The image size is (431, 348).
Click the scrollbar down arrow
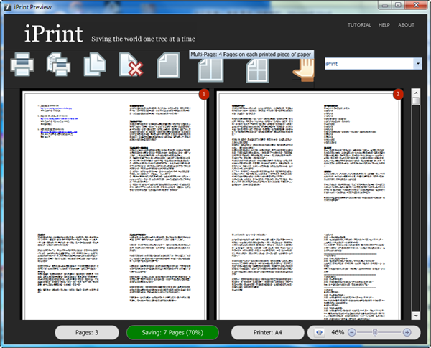point(416,316)
